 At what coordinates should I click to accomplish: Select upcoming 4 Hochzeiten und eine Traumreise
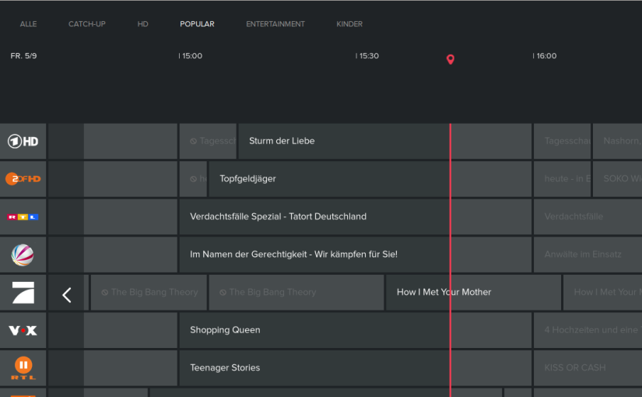(588, 330)
